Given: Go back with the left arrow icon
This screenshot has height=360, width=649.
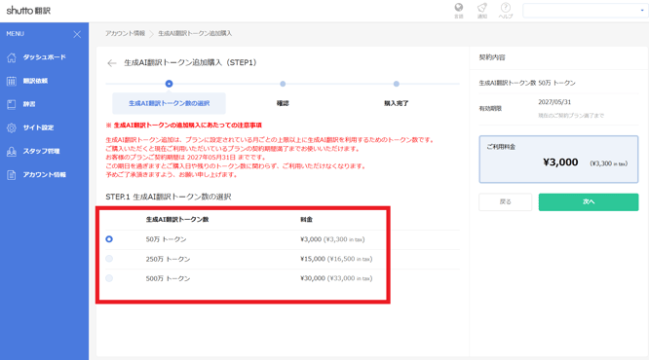Looking at the screenshot, I should click(x=111, y=63).
